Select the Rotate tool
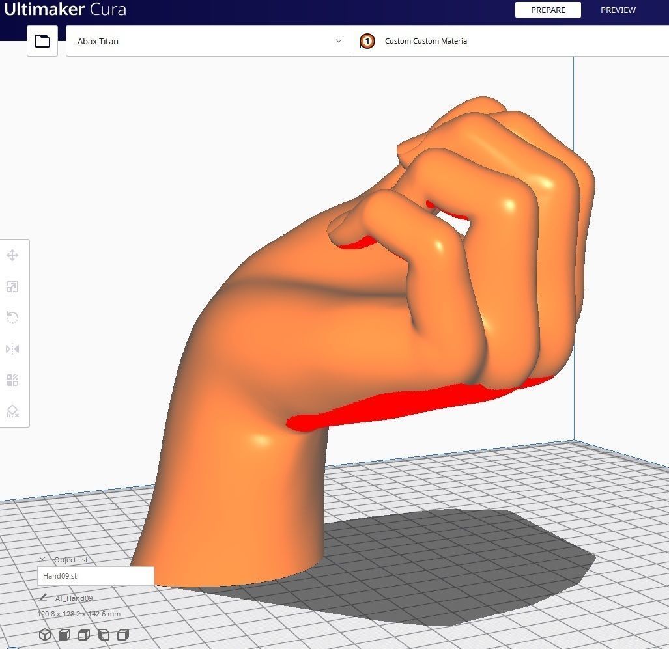The width and height of the screenshot is (669, 649). tap(12, 318)
